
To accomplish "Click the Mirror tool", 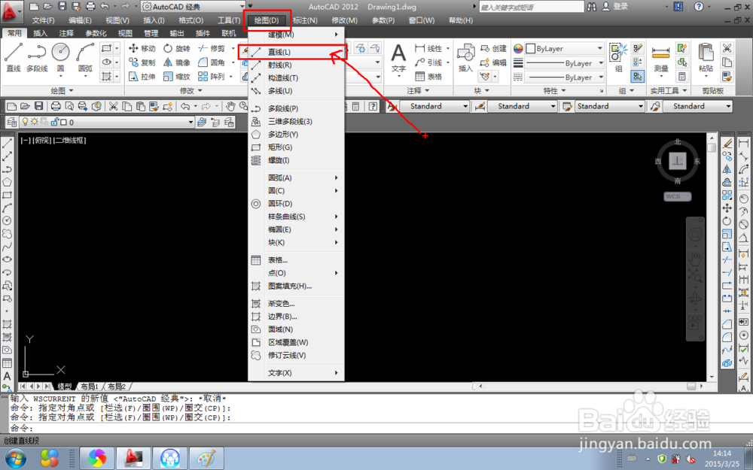I will [x=176, y=62].
